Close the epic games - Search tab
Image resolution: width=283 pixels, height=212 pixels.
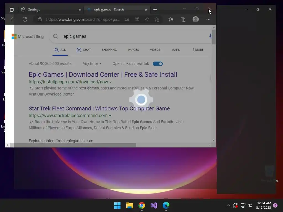point(146,10)
